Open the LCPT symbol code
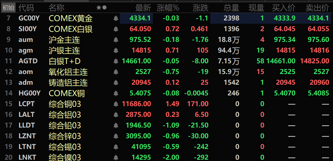 pos(26,104)
